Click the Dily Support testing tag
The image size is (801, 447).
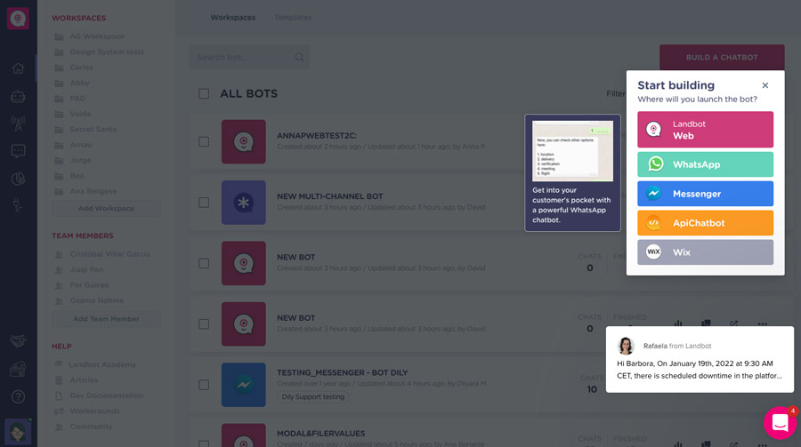[x=312, y=397]
